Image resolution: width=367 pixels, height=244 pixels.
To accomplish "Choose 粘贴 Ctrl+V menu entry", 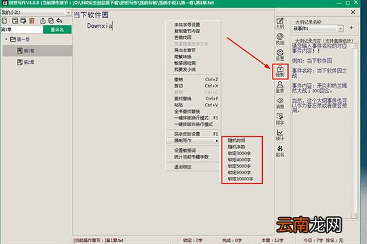I will pyautogui.click(x=193, y=105).
